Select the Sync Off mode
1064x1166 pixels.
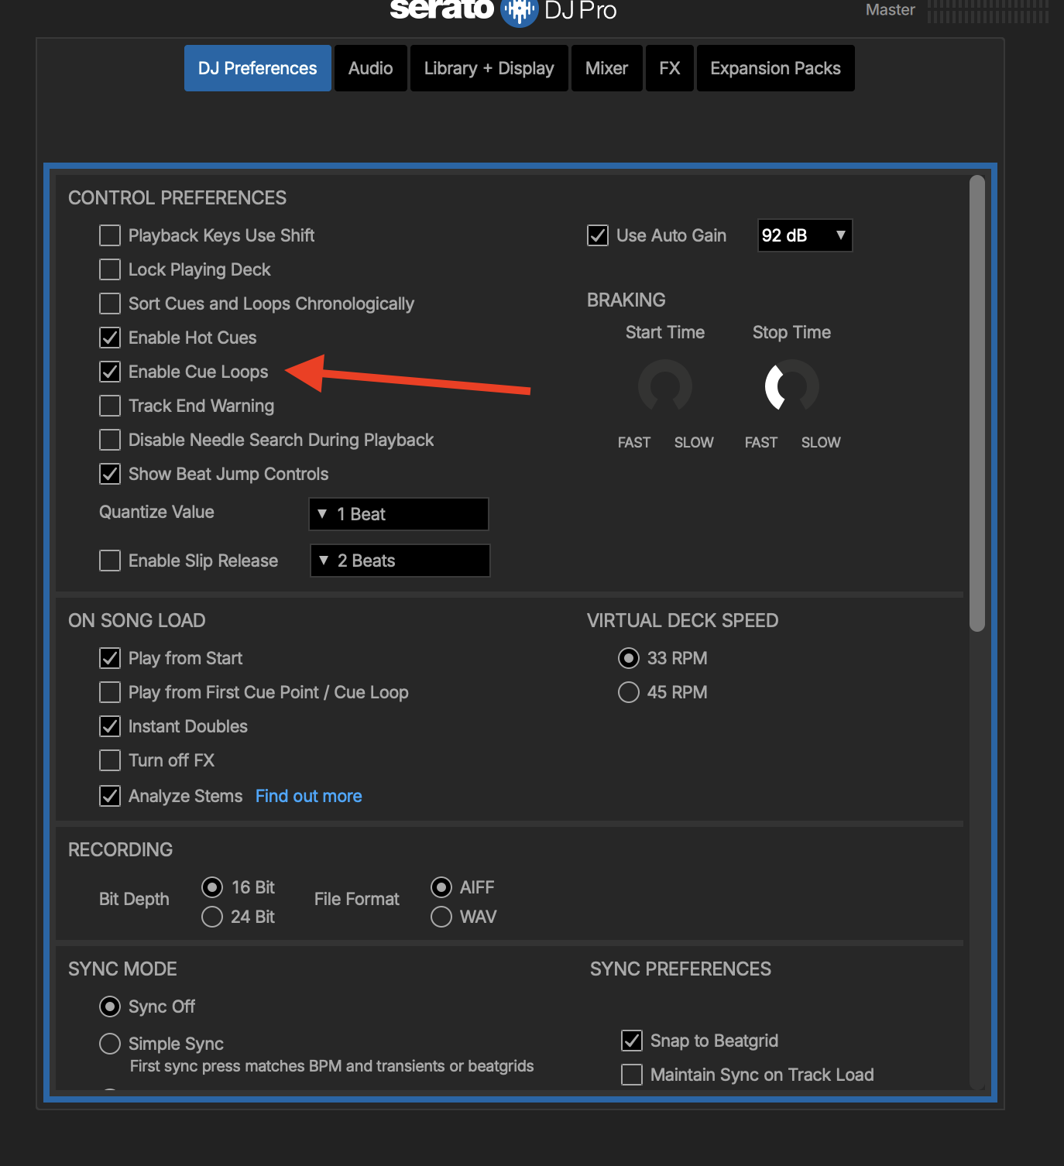tap(110, 1007)
